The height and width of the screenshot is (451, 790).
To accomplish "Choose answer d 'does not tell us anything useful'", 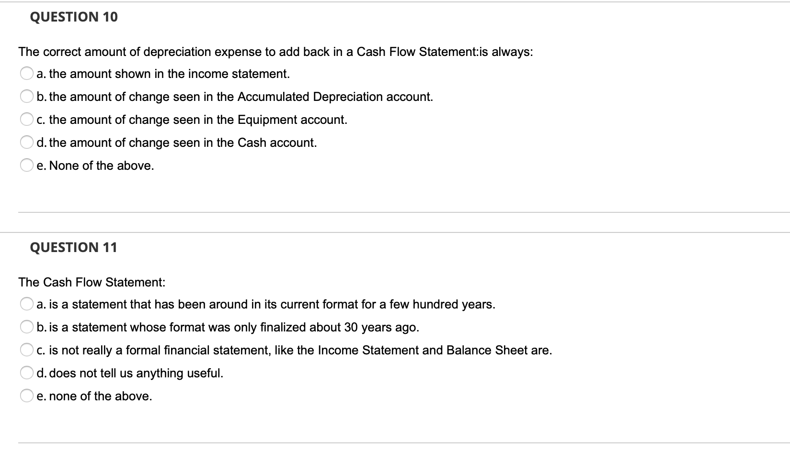I will [x=27, y=372].
